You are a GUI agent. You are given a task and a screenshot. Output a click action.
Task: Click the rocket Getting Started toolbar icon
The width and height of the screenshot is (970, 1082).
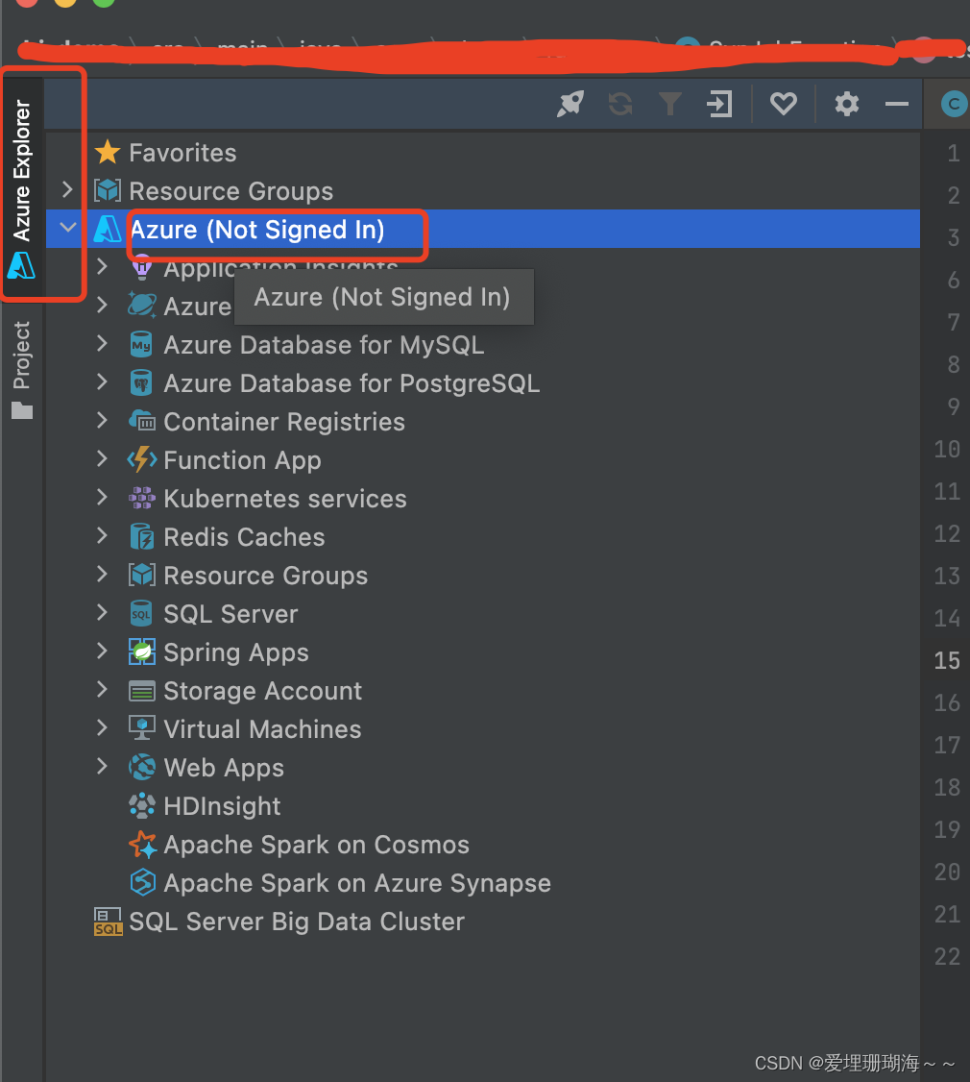tap(570, 104)
